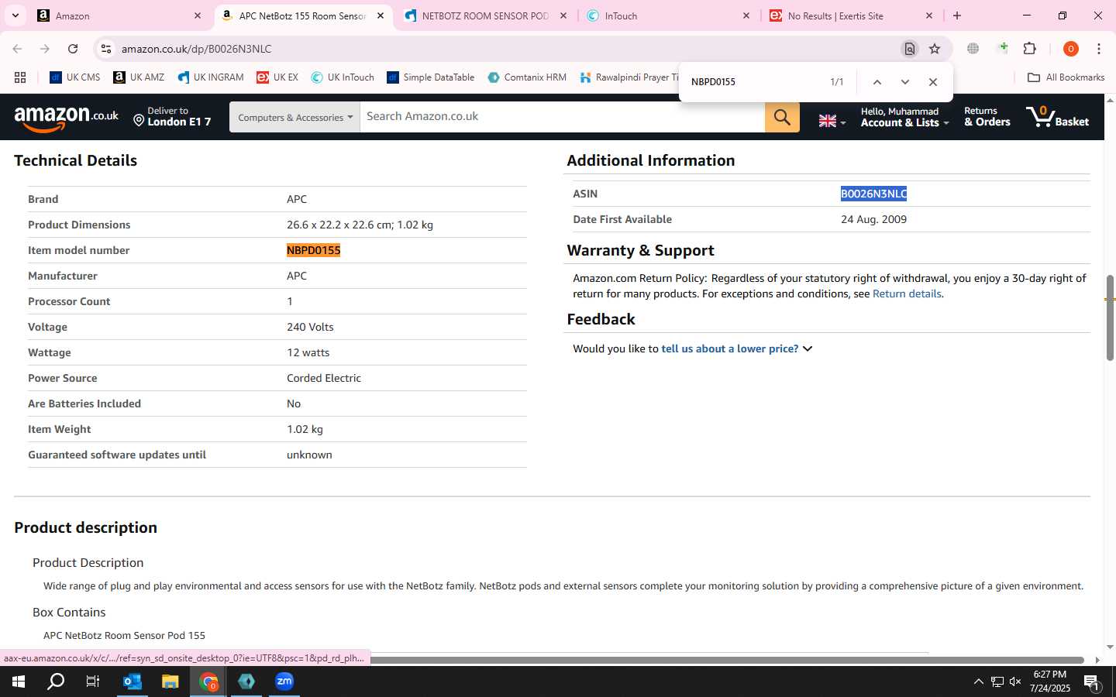Click the Deliver to London E1 7 location

172,117
